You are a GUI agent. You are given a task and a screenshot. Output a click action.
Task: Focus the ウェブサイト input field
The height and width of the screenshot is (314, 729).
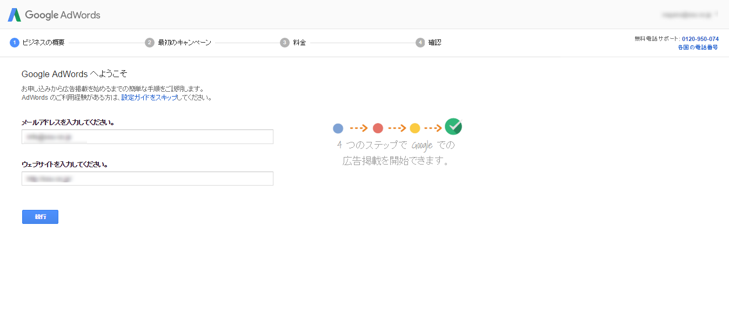(x=148, y=179)
